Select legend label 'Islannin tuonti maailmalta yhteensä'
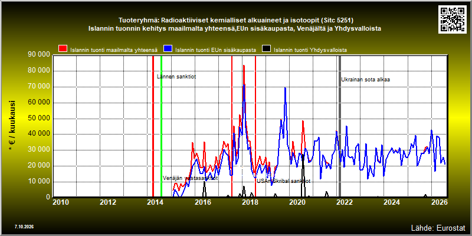 click(x=114, y=50)
